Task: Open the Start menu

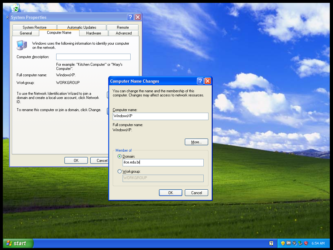Action: click(18, 243)
